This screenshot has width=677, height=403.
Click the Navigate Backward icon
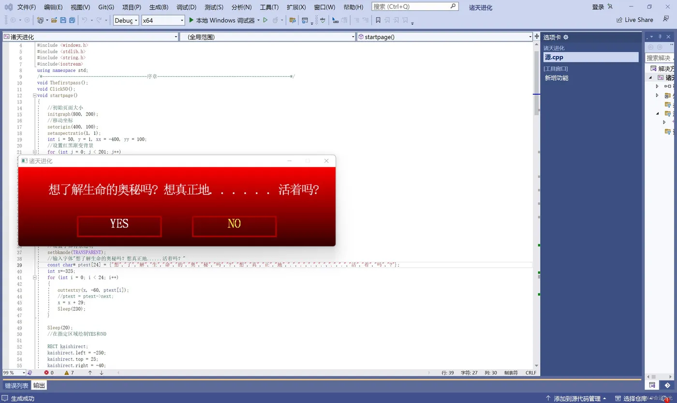click(x=13, y=20)
